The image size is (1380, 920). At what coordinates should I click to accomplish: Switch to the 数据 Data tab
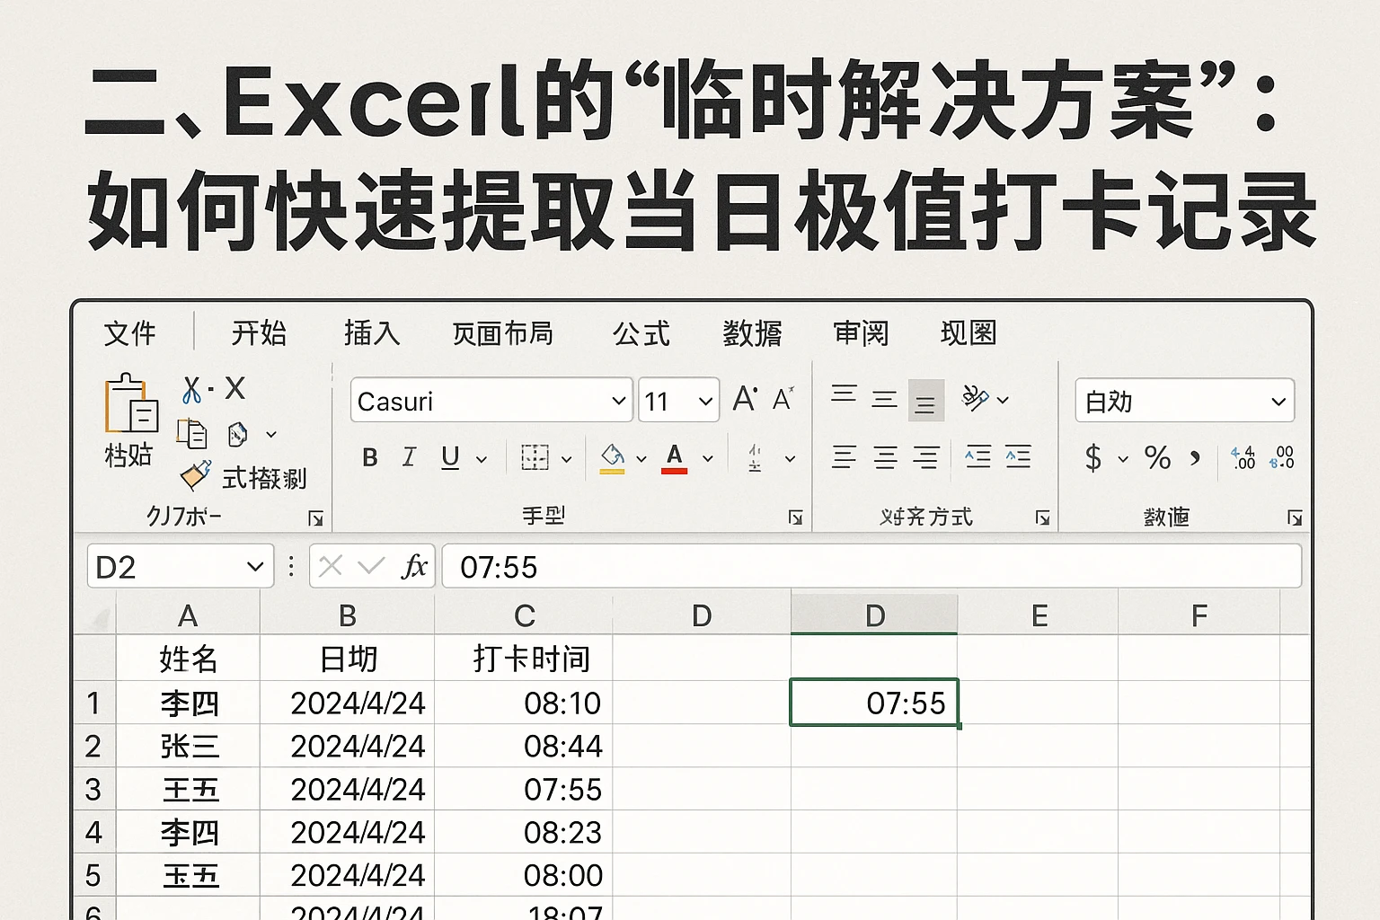[753, 333]
